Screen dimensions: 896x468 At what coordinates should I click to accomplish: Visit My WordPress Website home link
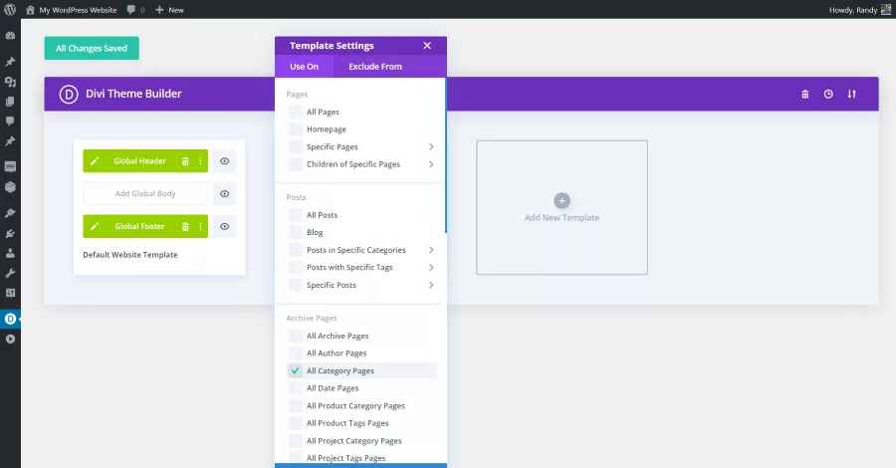(72, 10)
